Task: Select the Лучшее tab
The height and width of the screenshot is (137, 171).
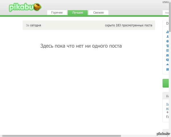Action: pos(78,13)
